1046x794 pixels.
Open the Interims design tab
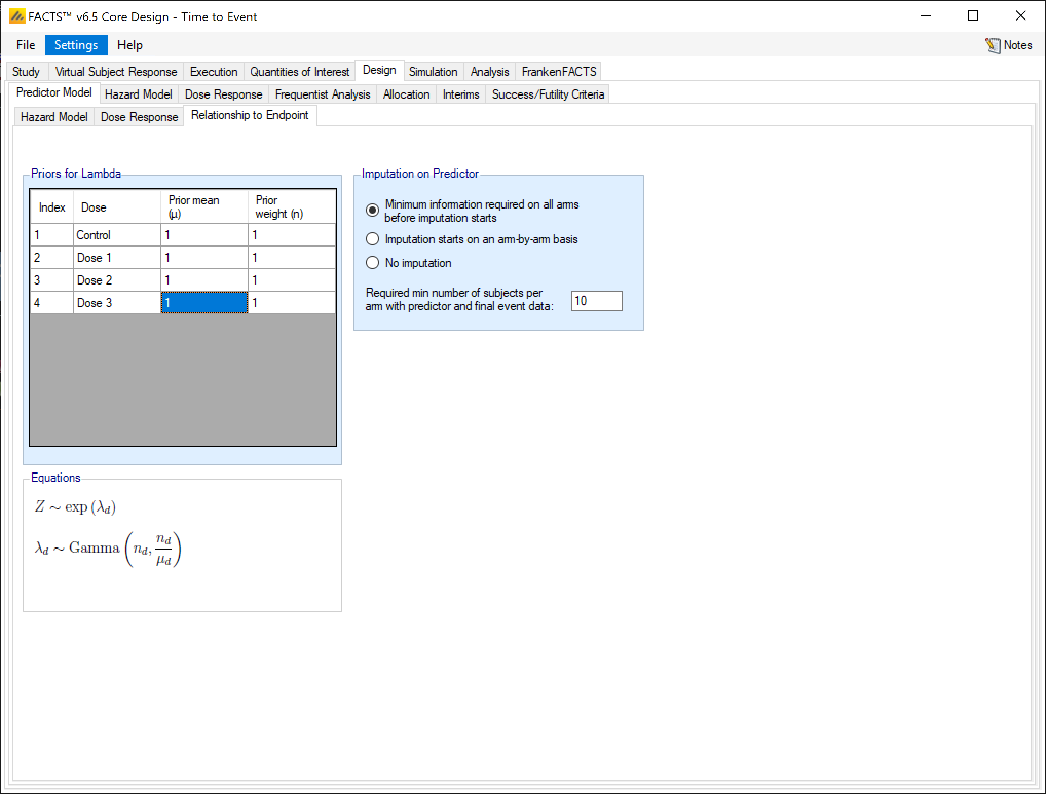460,94
